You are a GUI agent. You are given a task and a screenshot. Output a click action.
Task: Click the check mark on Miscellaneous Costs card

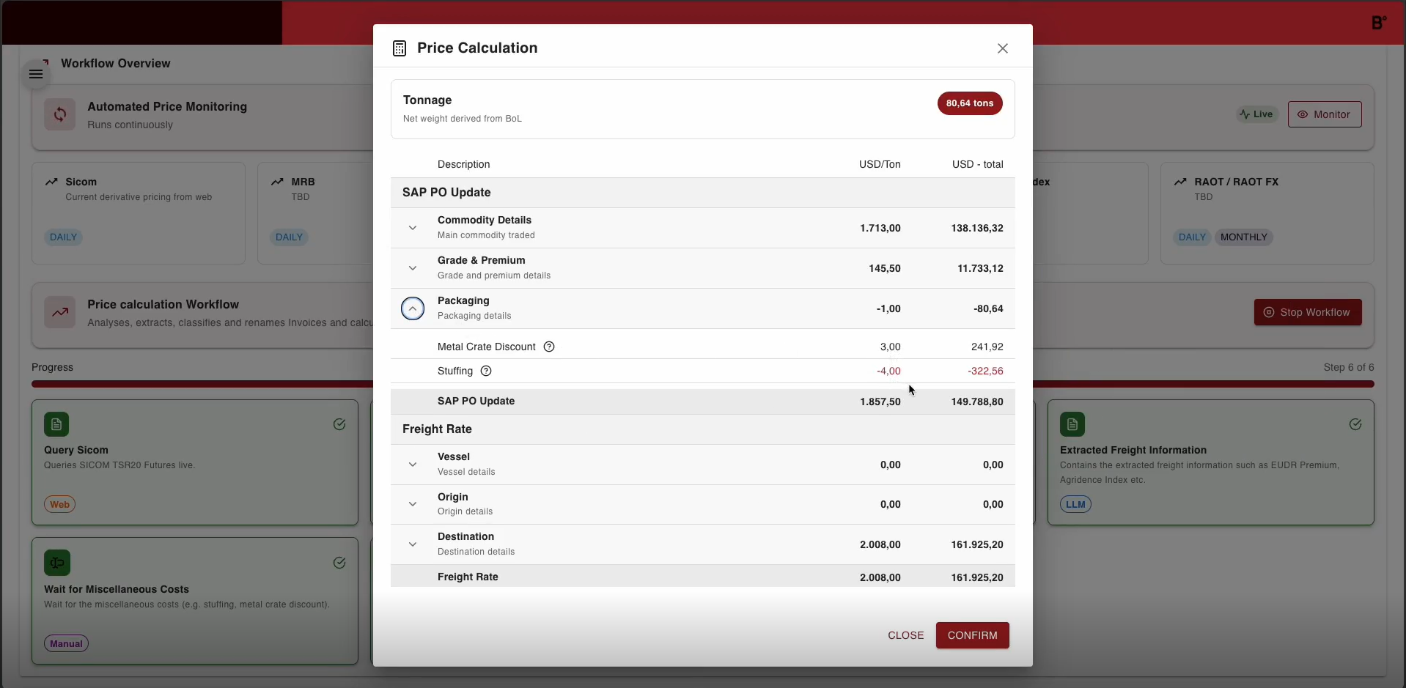point(339,563)
